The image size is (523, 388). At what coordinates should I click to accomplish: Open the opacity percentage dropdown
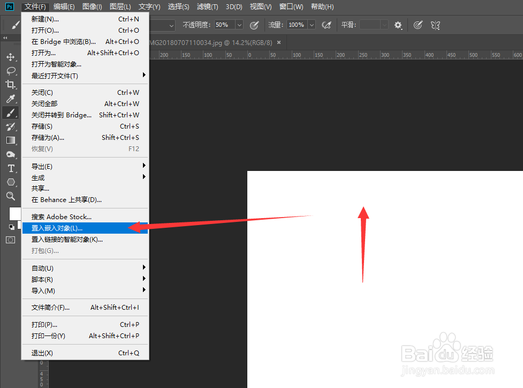pos(239,25)
